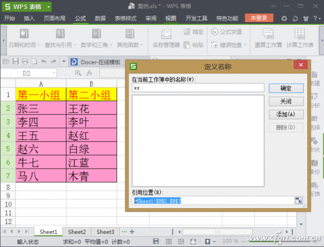
Task: Click the Calculate Sheet (计算工作表) icon
Action: [300, 34]
